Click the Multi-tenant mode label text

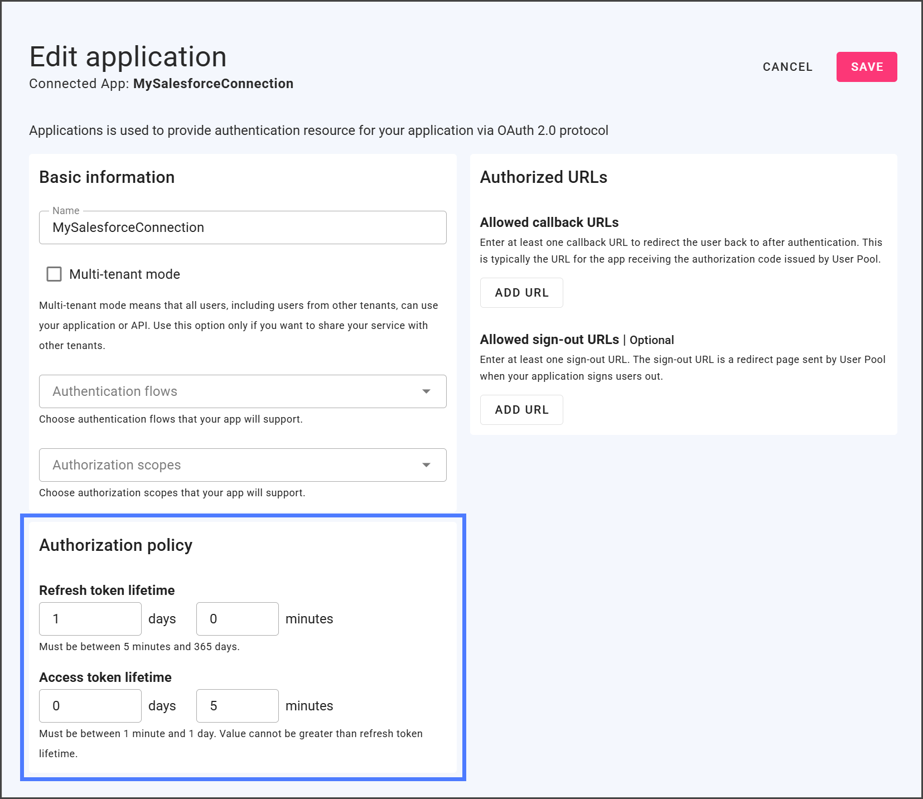click(x=124, y=274)
